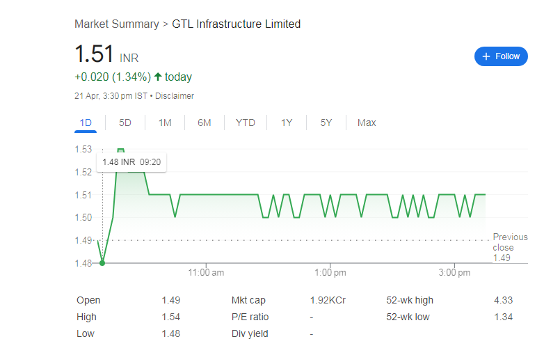The width and height of the screenshot is (560, 355).
Task: Show the 5Y price chart
Action: 326,123
